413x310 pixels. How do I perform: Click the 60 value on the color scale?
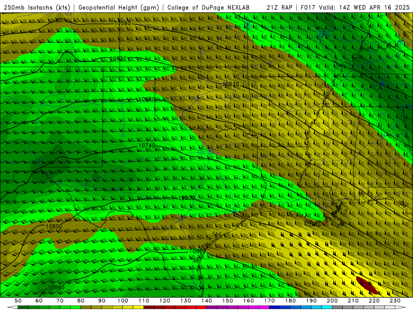(39, 301)
